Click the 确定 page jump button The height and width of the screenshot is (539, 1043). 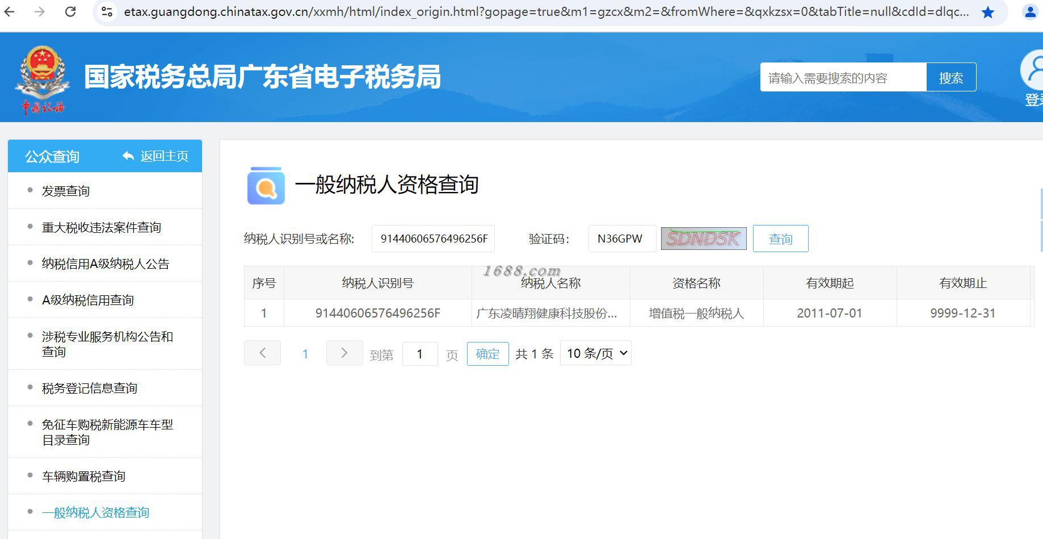487,354
